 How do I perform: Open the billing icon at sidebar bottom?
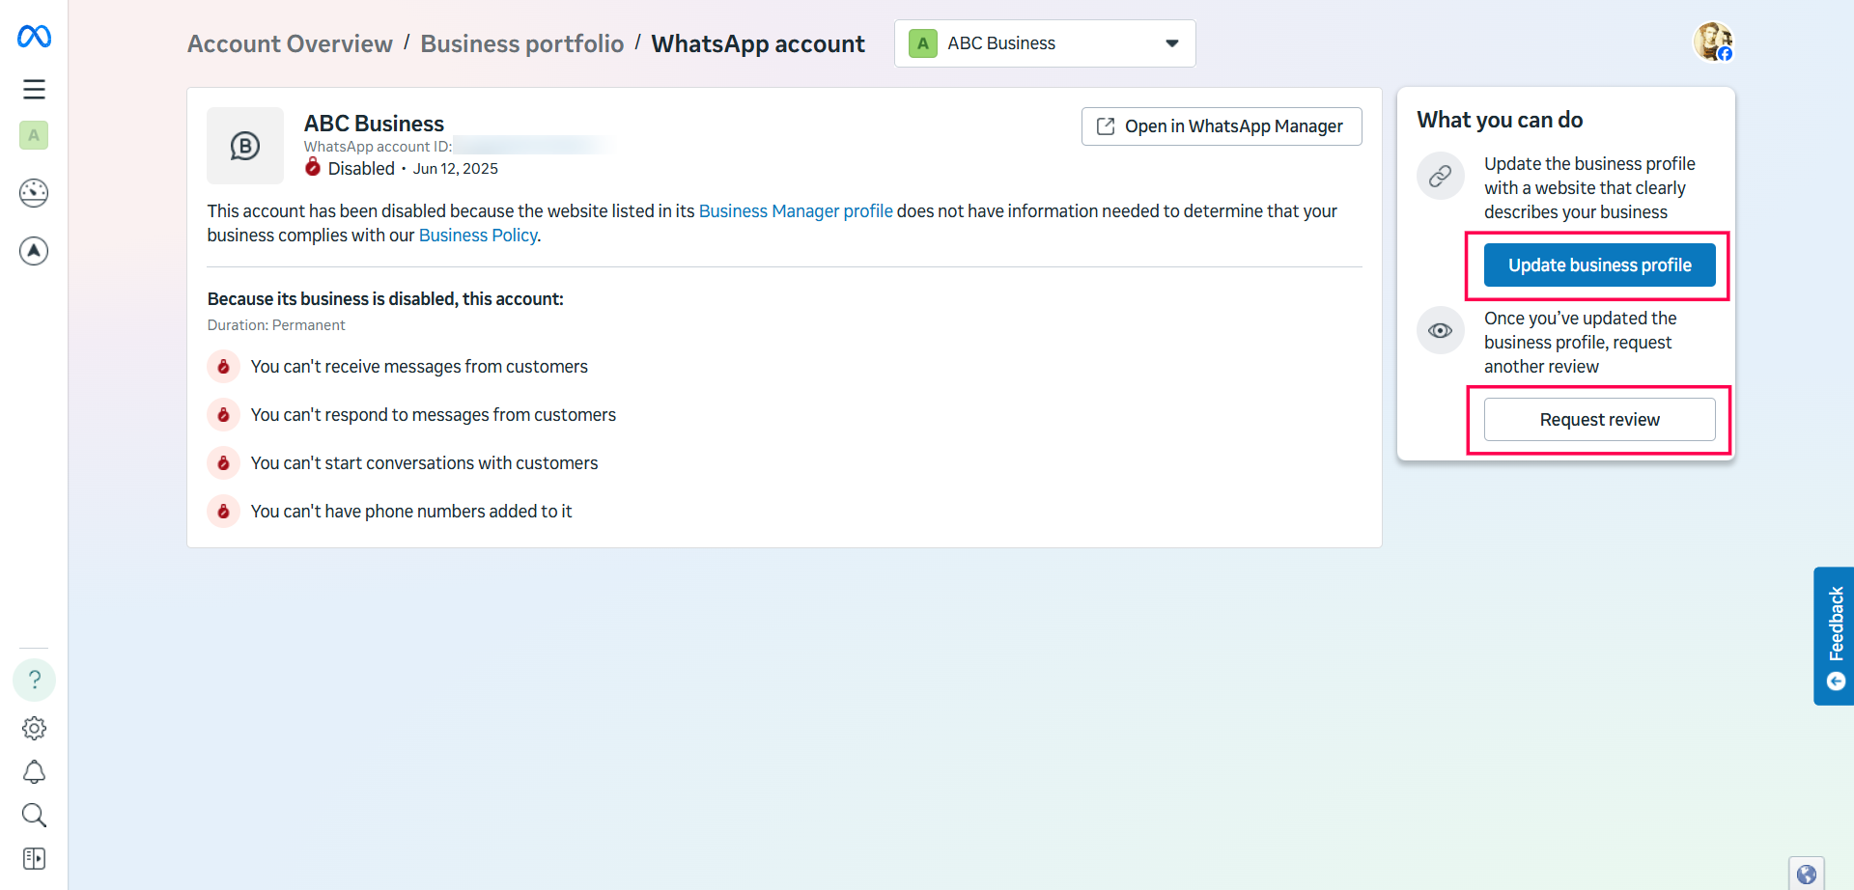[x=34, y=858]
